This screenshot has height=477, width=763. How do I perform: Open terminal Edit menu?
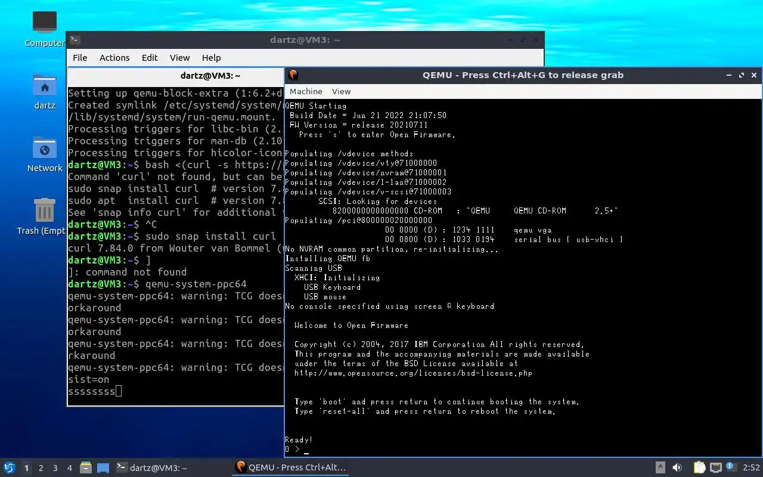[x=150, y=58]
